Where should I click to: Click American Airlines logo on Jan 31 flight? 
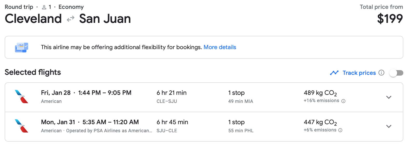22,126
